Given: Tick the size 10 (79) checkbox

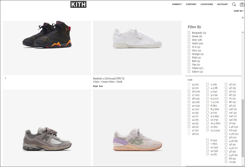Looking at the screenshot, I should (207, 120).
